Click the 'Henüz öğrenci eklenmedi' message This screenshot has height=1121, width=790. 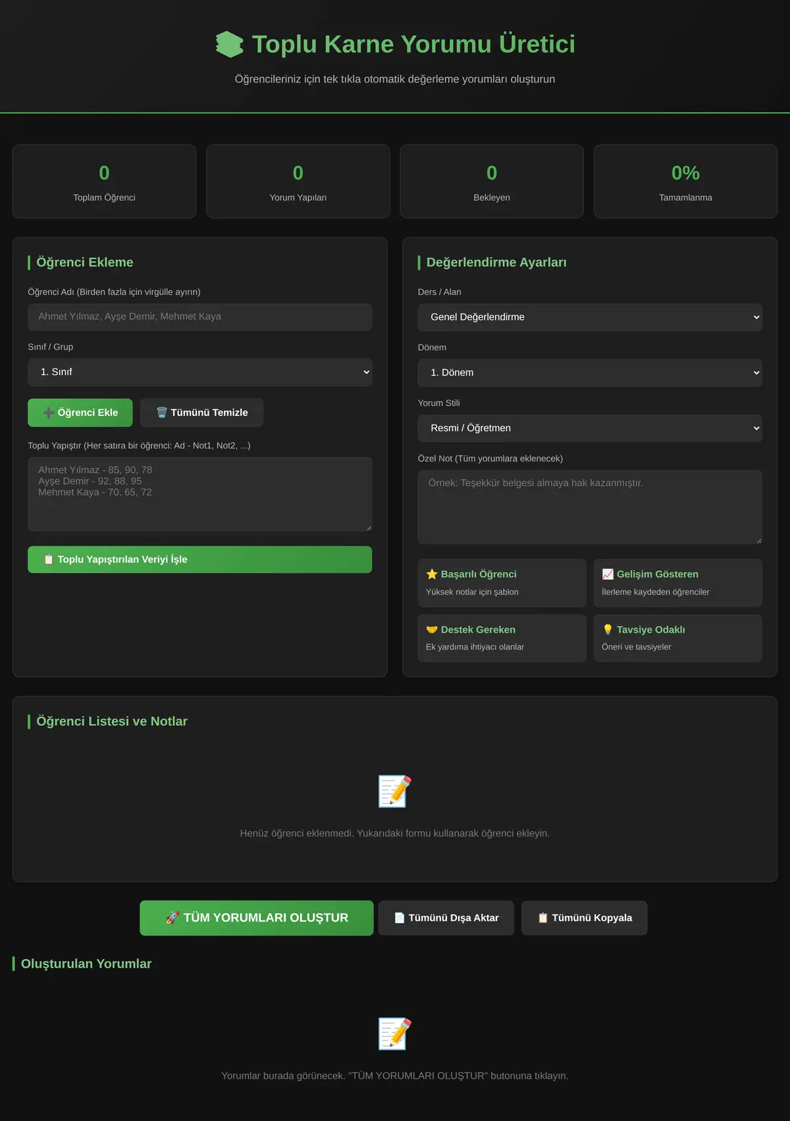pos(395,833)
